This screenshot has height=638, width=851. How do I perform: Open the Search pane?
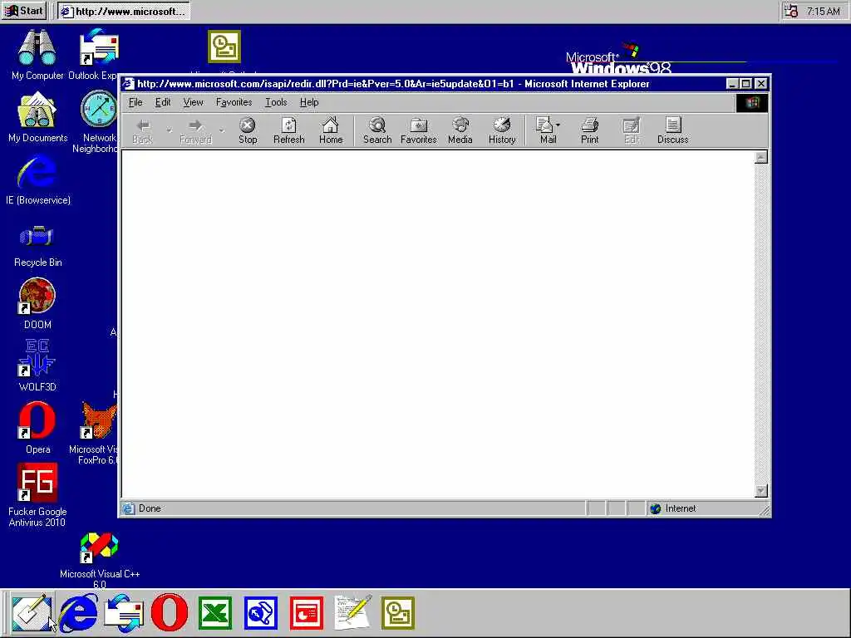tap(377, 131)
